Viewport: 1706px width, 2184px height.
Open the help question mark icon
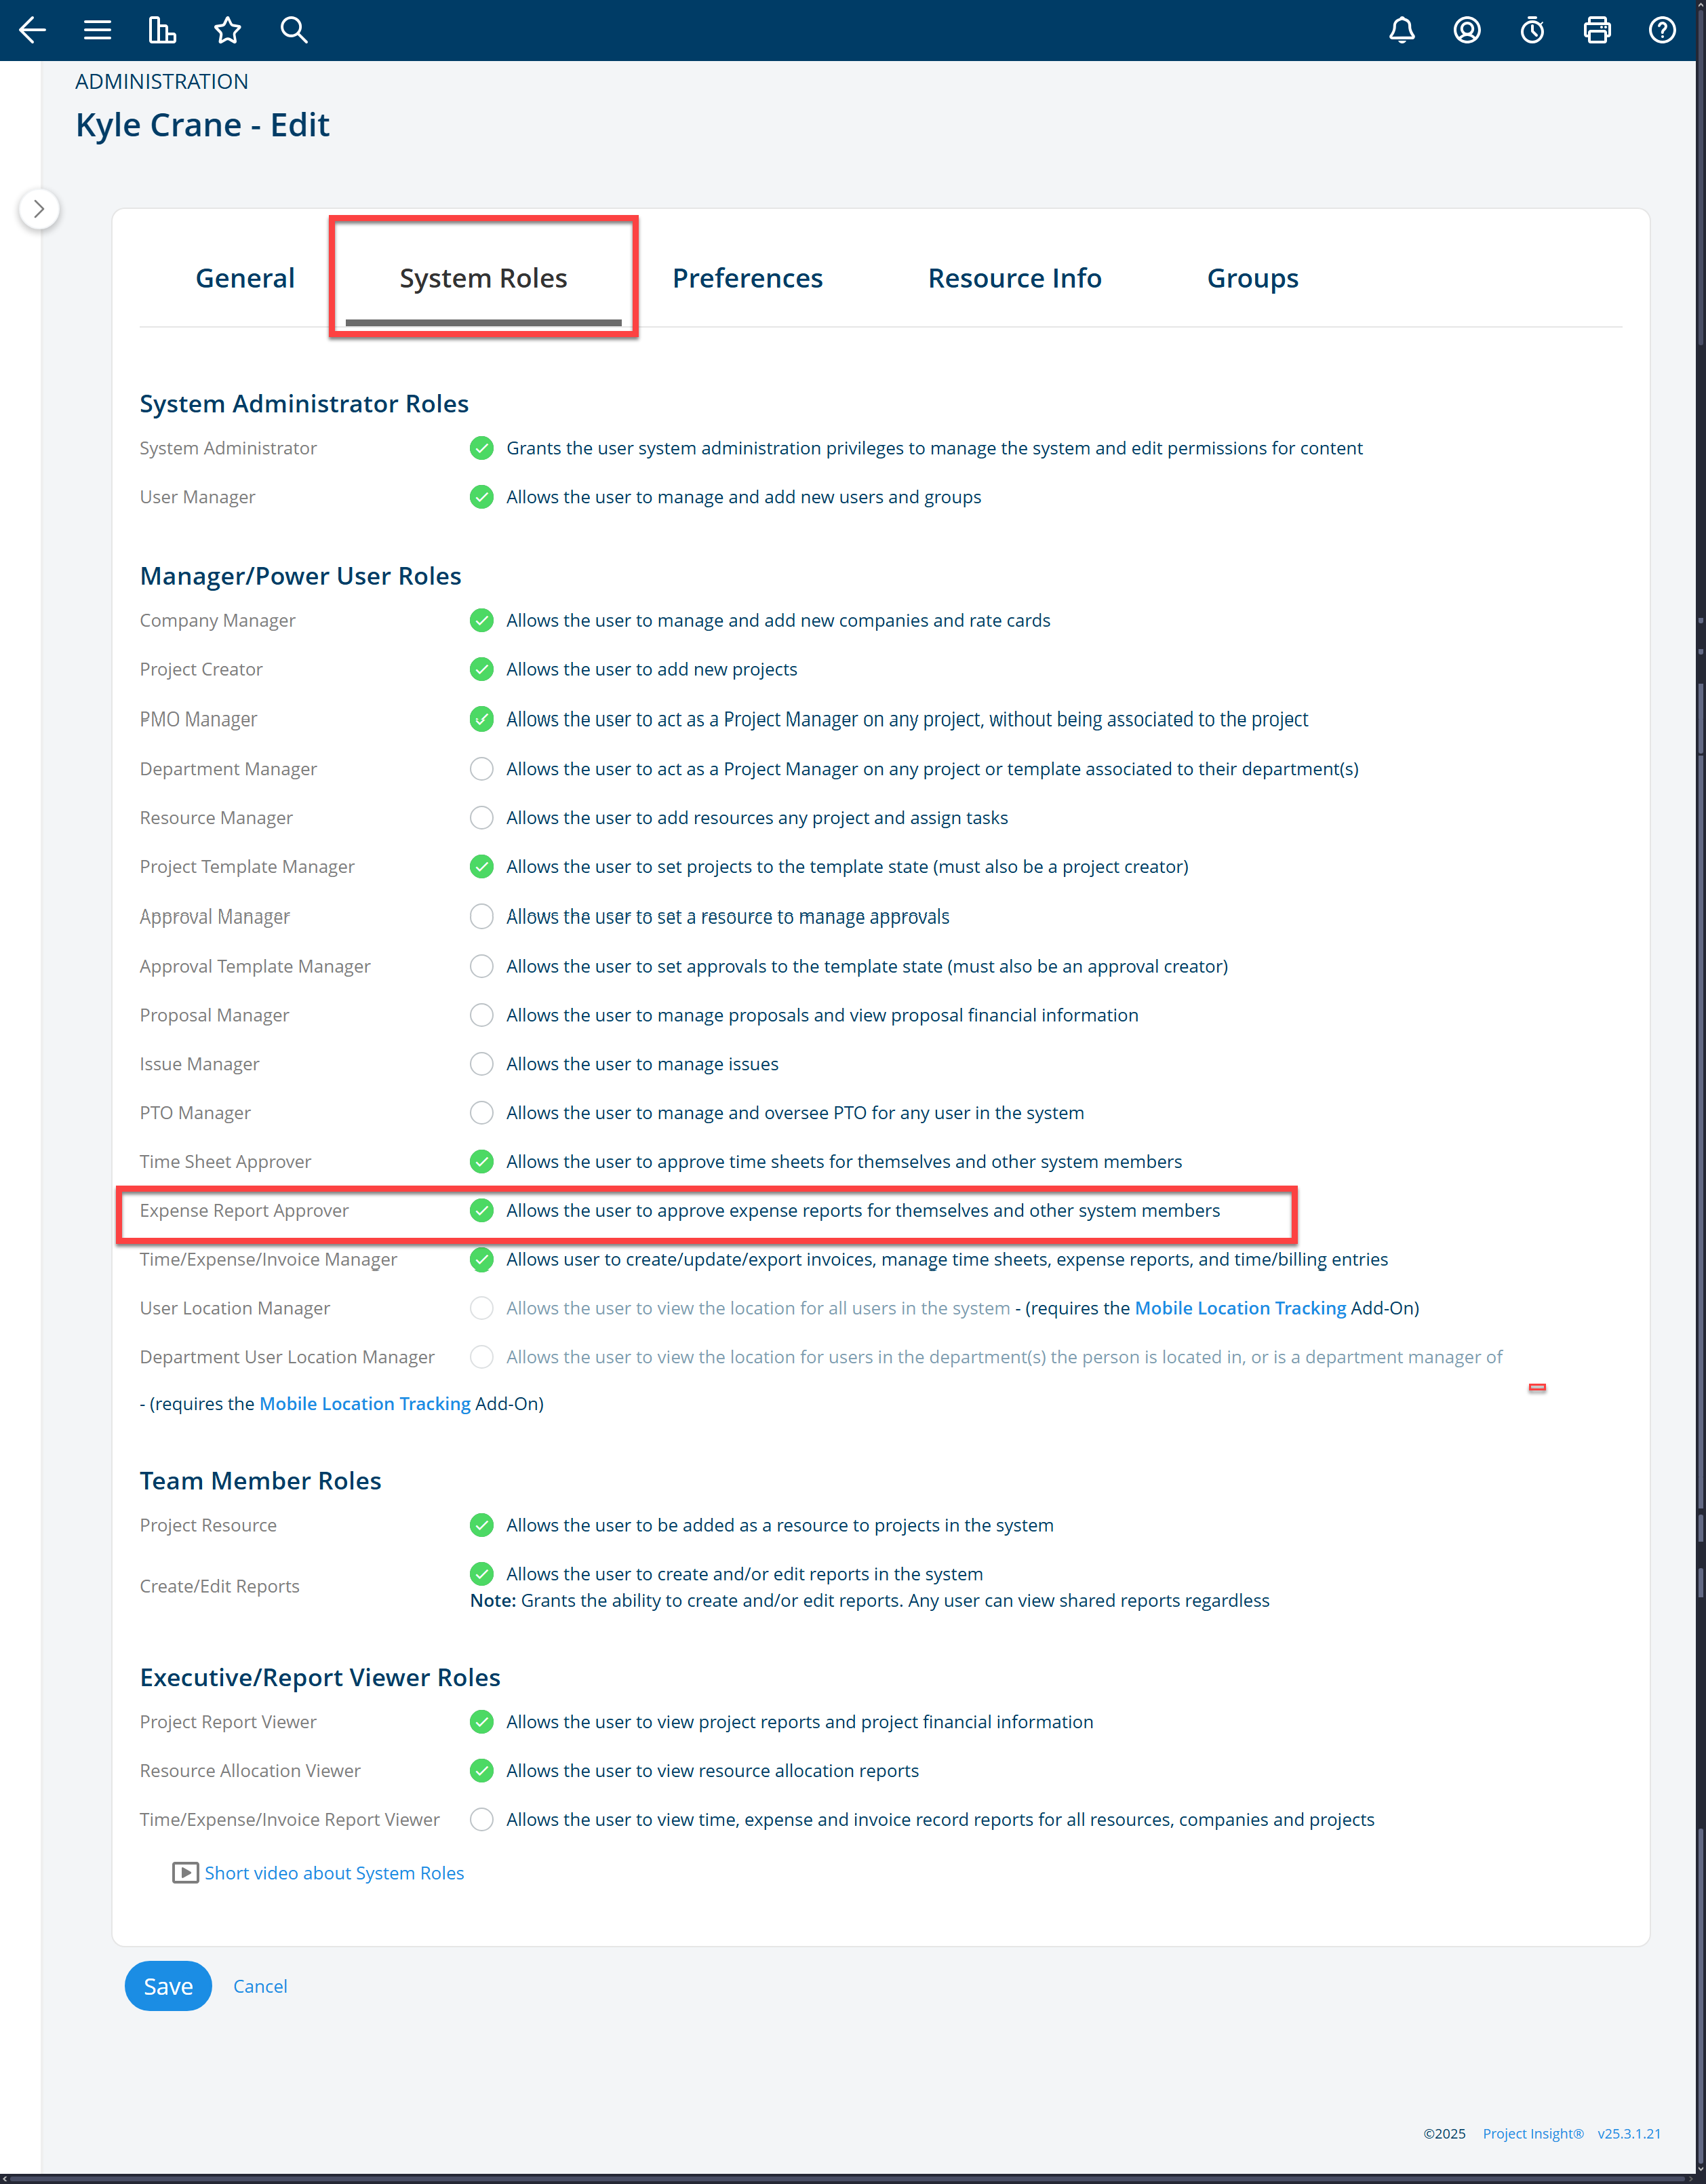[x=1662, y=30]
